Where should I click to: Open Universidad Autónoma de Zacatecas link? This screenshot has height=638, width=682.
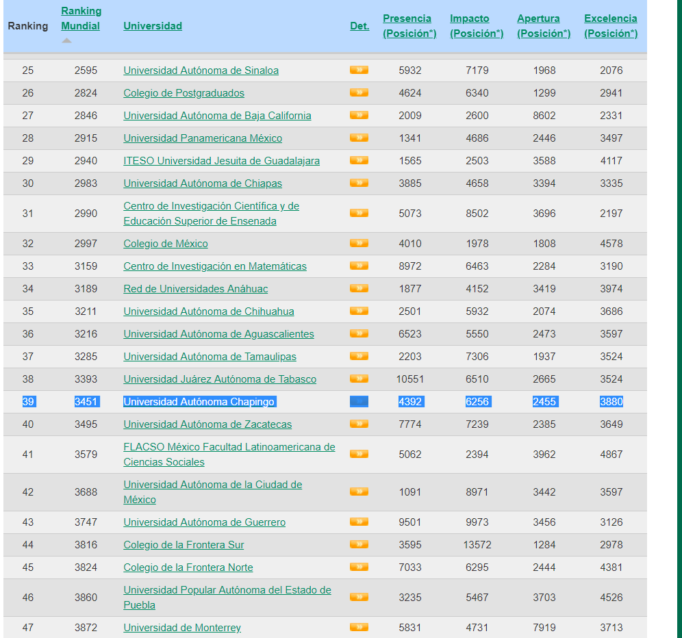click(207, 424)
